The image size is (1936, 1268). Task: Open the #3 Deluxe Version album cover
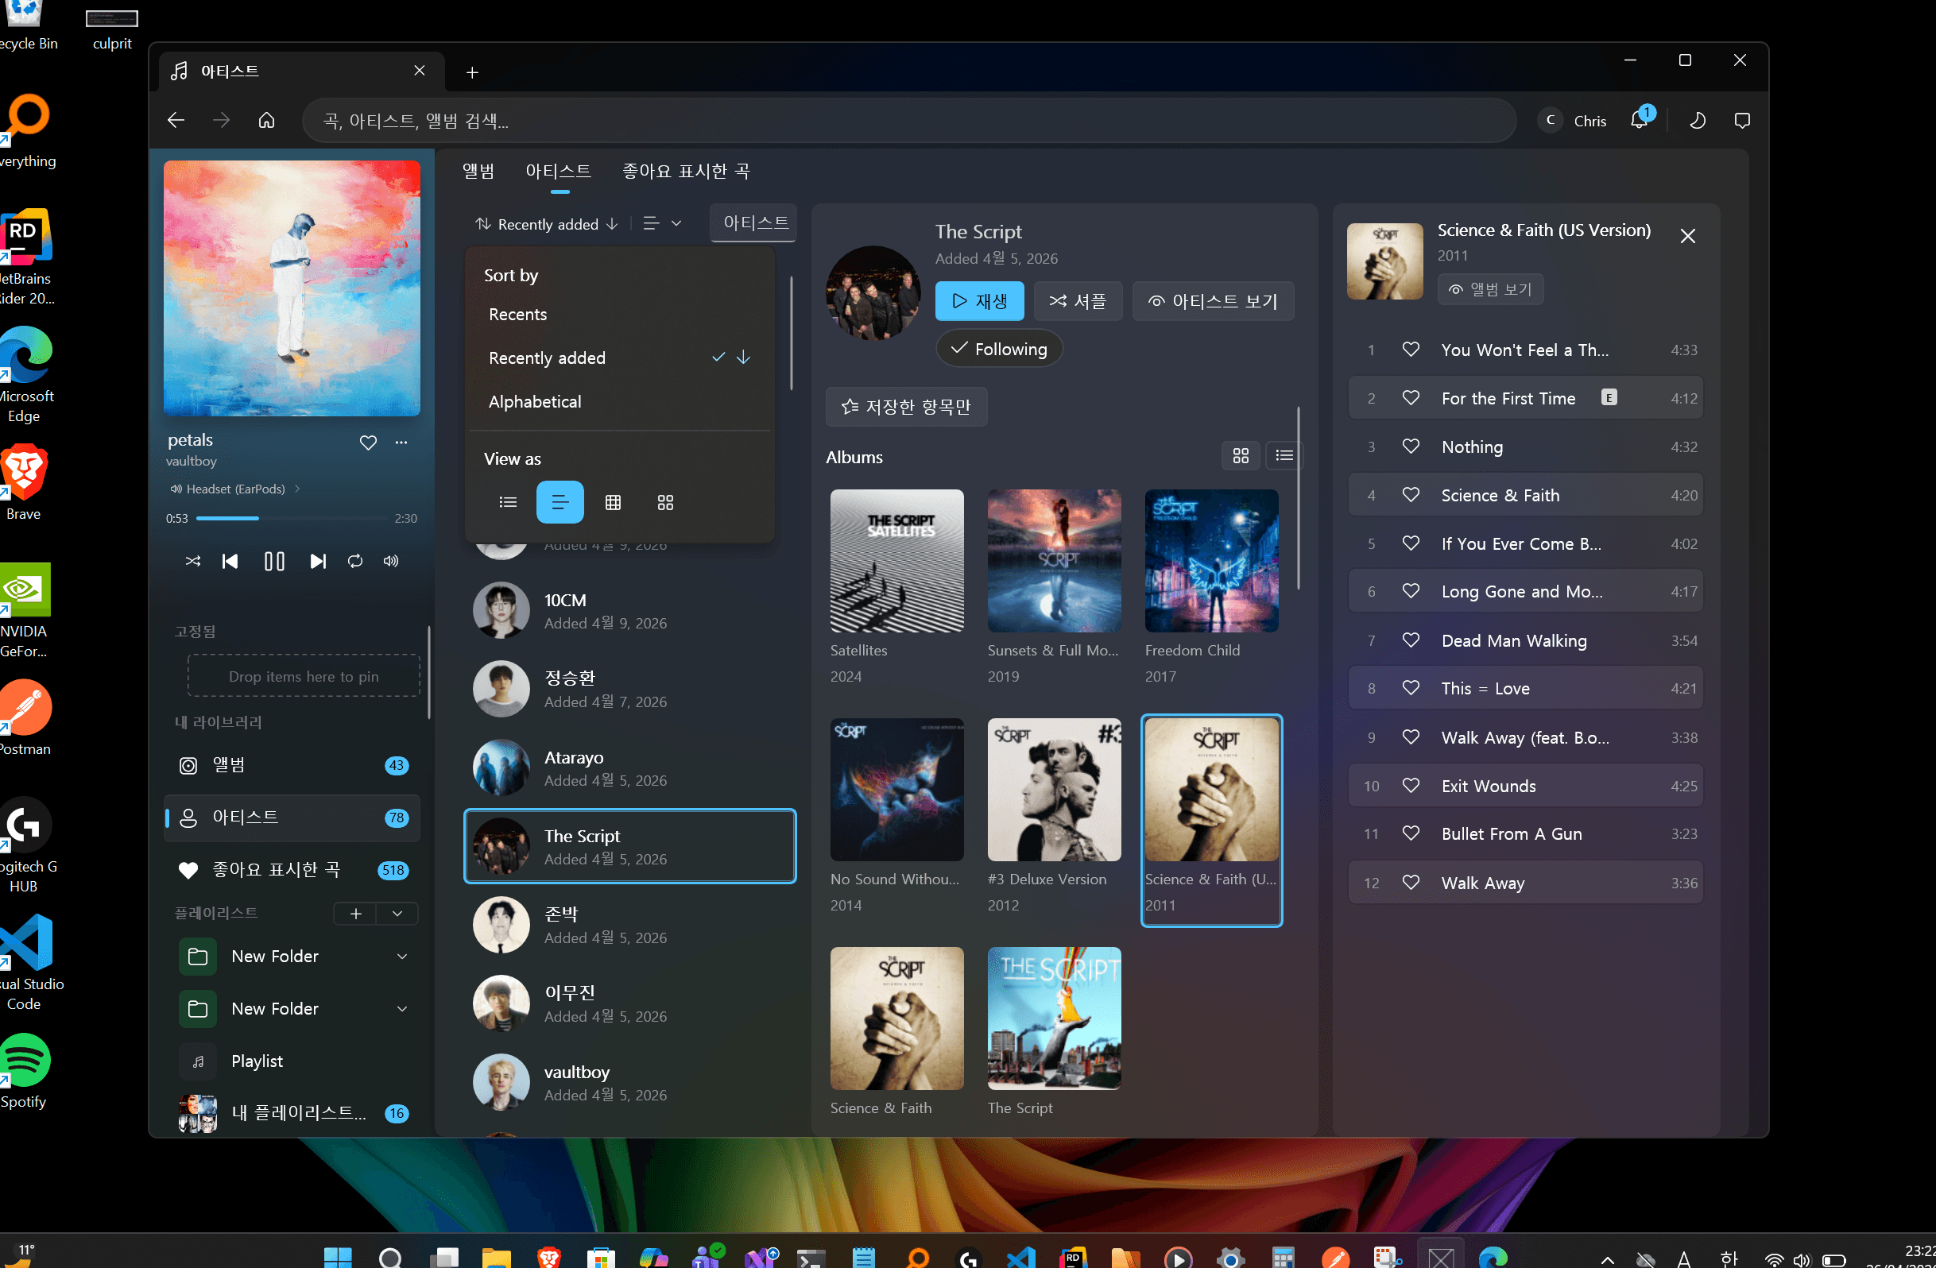[x=1054, y=790]
